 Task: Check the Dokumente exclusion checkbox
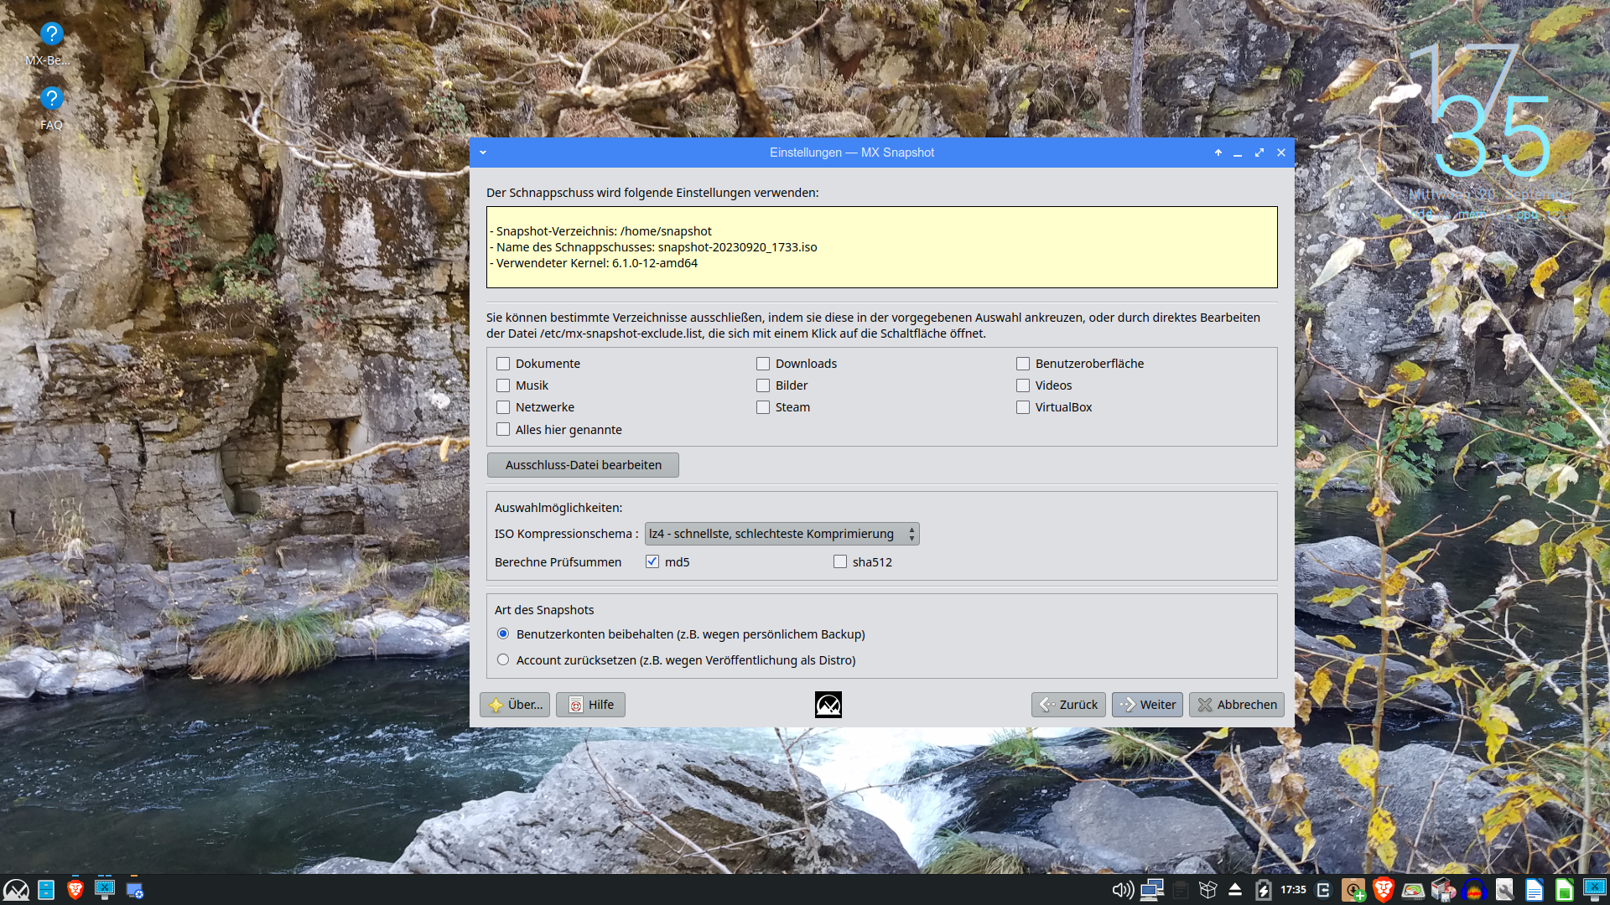503,364
